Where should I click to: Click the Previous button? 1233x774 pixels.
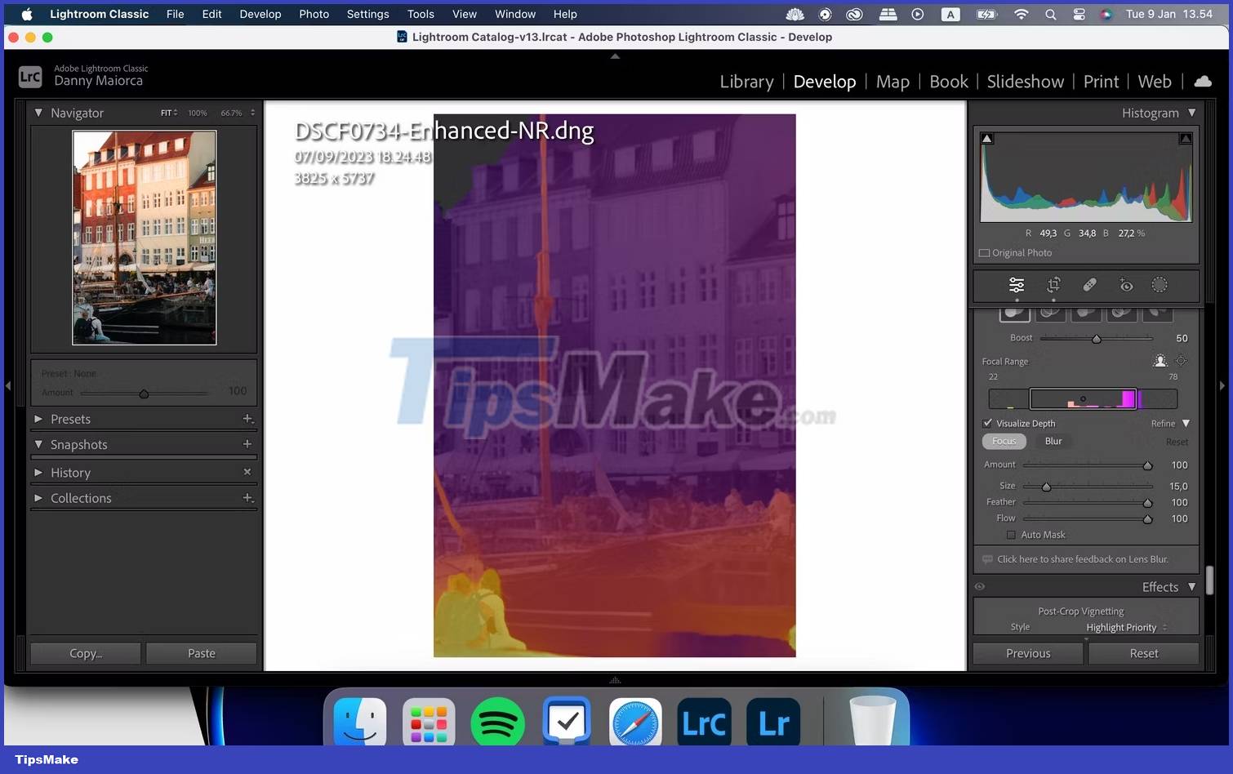[1027, 653]
